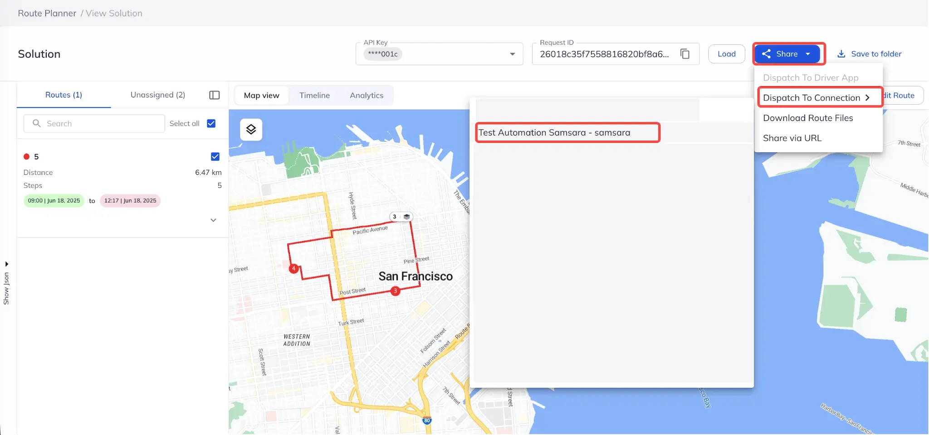Image resolution: width=929 pixels, height=435 pixels.
Task: Switch to Routes (1) tab
Action: coord(64,95)
